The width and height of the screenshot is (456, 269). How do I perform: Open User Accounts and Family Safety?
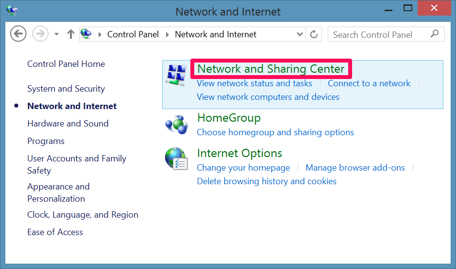pyautogui.click(x=77, y=164)
